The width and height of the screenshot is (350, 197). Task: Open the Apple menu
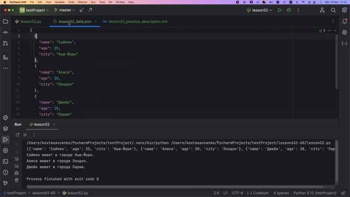tap(4, 2)
